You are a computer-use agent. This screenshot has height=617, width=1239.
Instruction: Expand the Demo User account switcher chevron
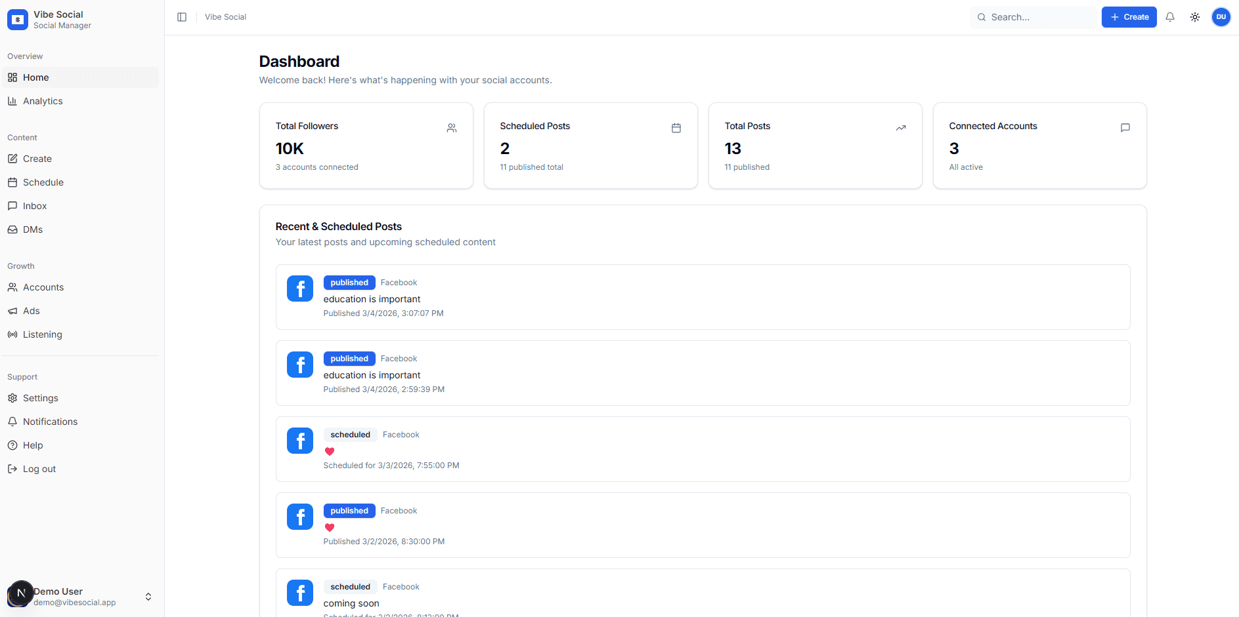pos(148,597)
